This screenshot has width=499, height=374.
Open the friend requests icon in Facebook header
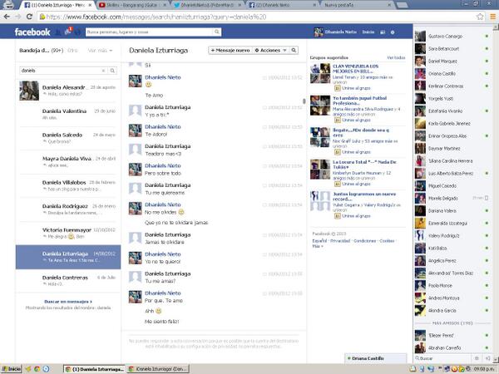(x=58, y=32)
